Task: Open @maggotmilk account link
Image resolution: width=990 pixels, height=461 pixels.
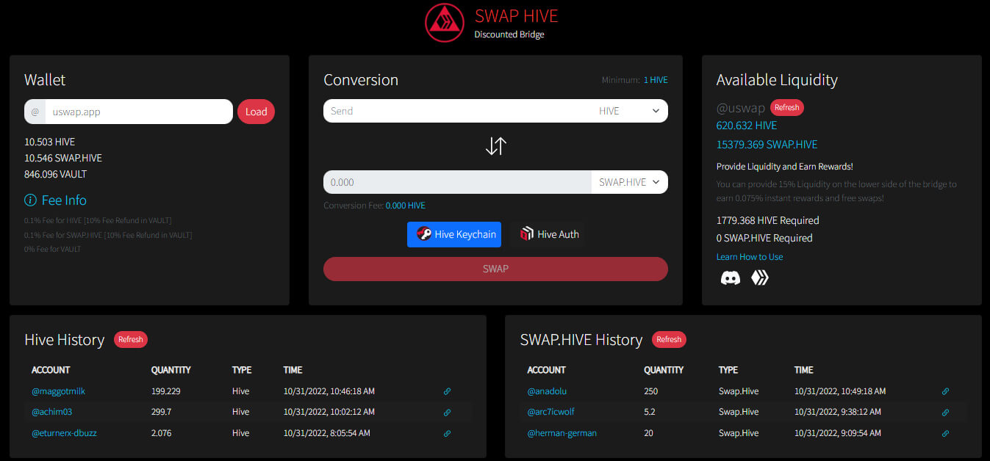Action: tap(59, 391)
